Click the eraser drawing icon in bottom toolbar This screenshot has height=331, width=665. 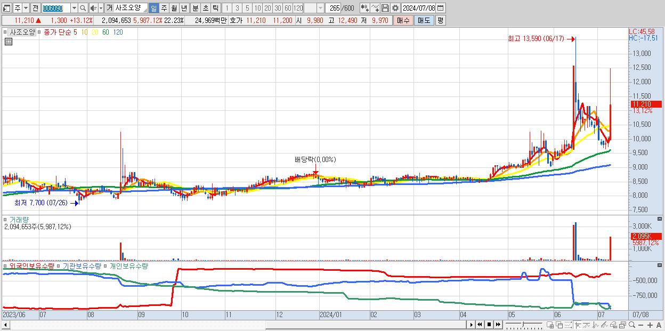(x=613, y=325)
